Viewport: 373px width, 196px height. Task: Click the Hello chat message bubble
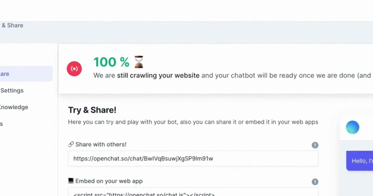pyautogui.click(x=360, y=161)
